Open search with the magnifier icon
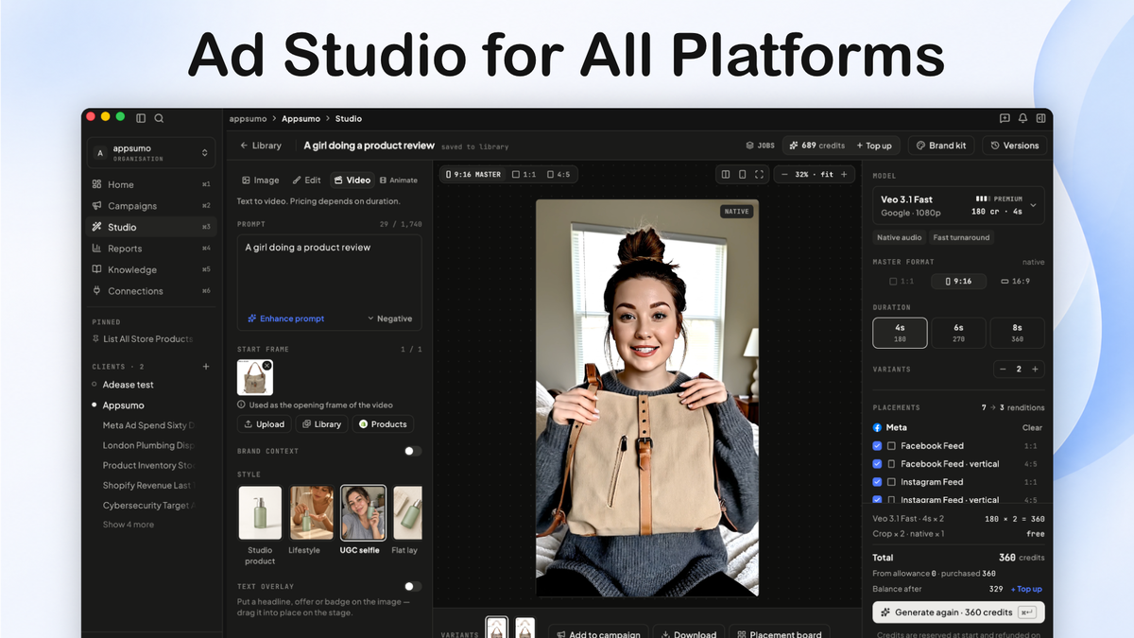 (159, 118)
